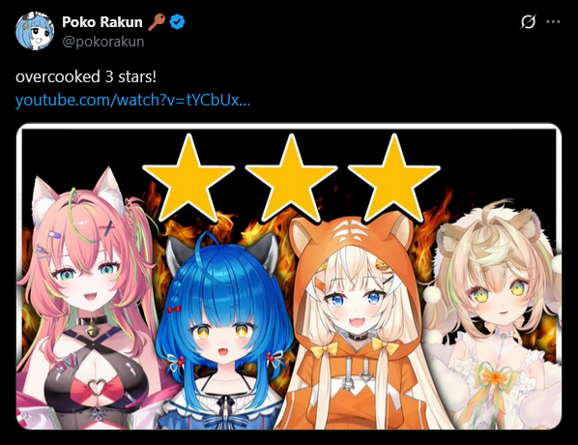Click the orange flower ribbon on white dress
Image resolution: width=578 pixels, height=445 pixels.
(x=496, y=377)
